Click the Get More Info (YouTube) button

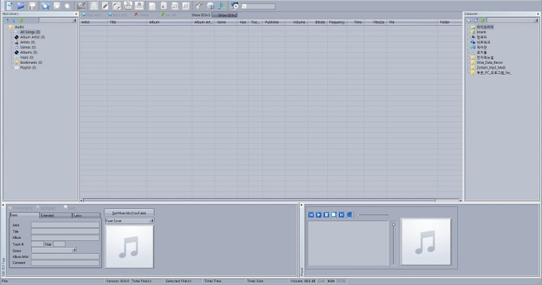click(129, 212)
